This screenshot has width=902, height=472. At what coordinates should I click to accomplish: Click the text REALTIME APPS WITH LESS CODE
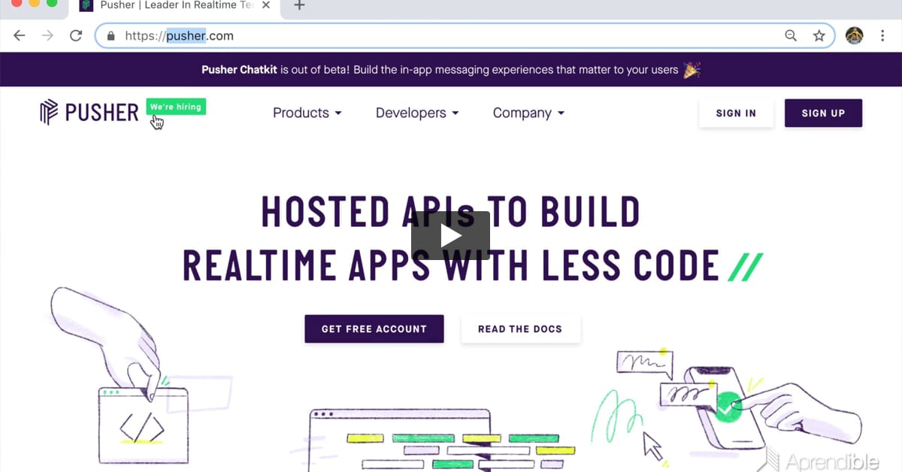click(x=451, y=265)
